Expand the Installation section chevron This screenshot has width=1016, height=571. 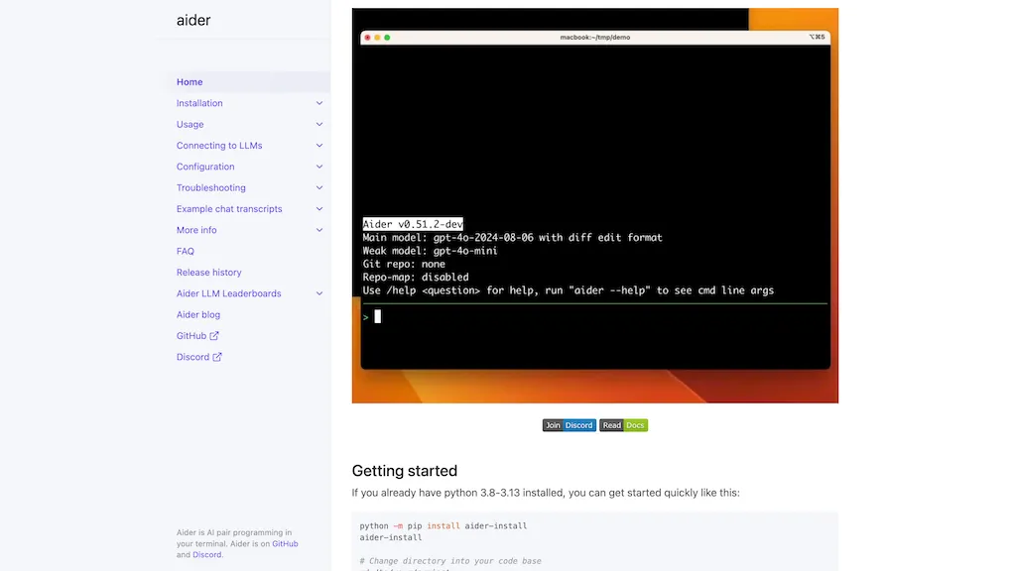tap(318, 103)
